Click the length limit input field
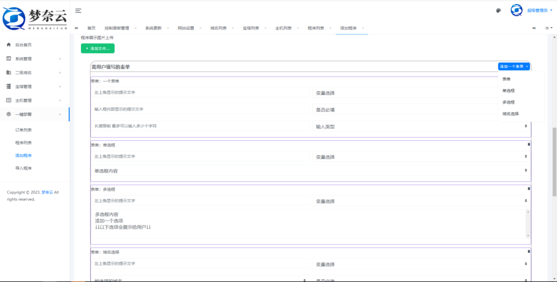 coord(200,126)
